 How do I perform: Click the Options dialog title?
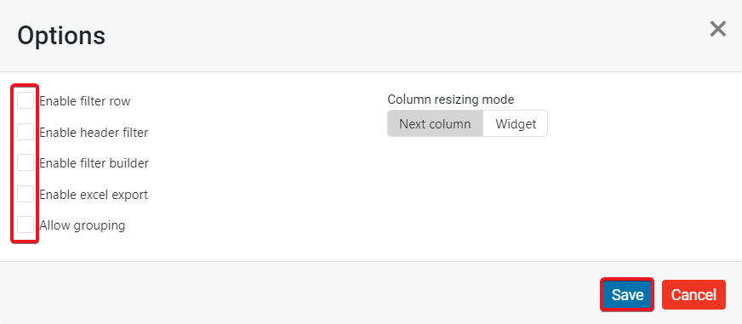click(x=61, y=36)
